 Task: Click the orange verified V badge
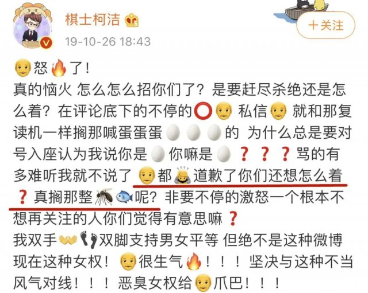(46, 43)
